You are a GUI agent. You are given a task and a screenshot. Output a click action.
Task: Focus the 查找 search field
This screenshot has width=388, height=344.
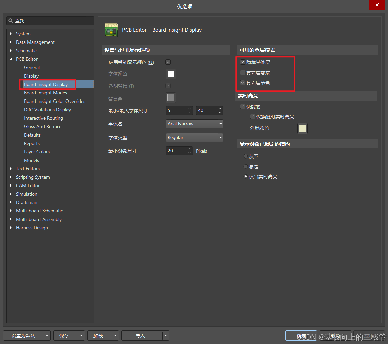tap(51, 21)
